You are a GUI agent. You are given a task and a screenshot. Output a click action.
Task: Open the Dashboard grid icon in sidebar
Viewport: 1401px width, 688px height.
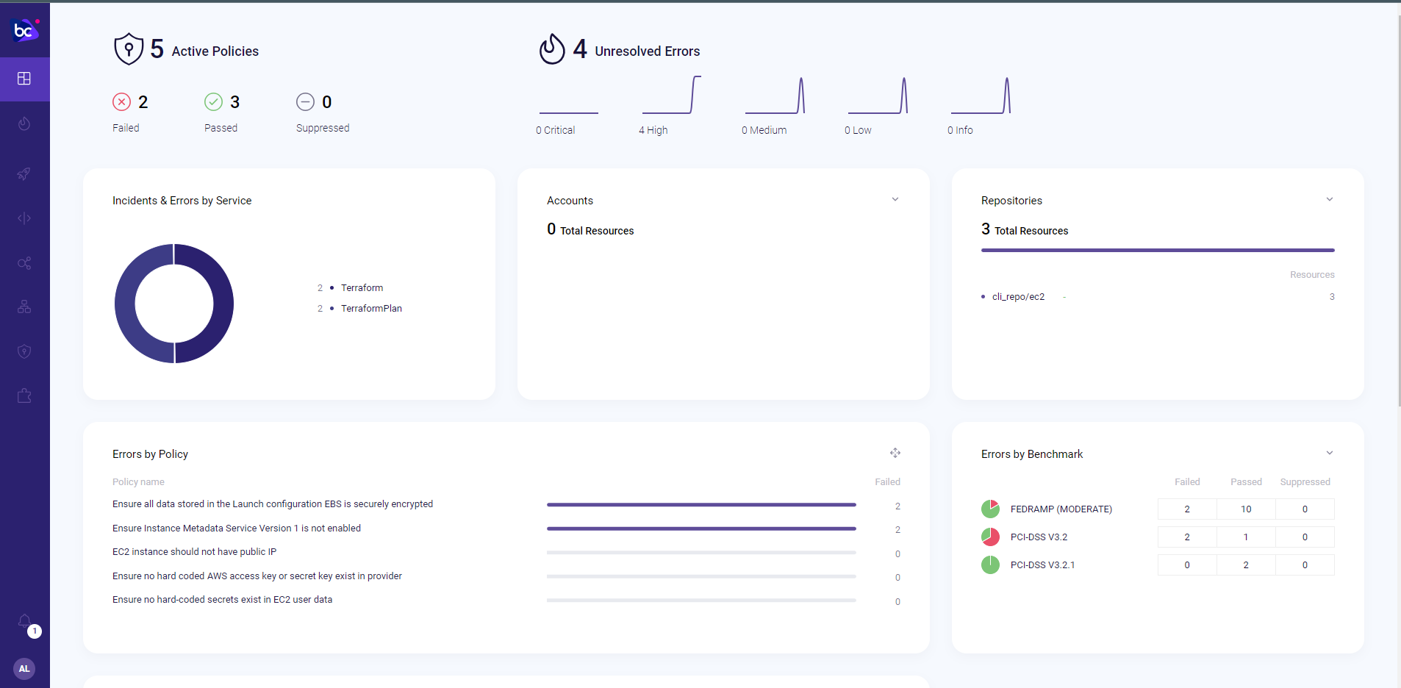24,79
